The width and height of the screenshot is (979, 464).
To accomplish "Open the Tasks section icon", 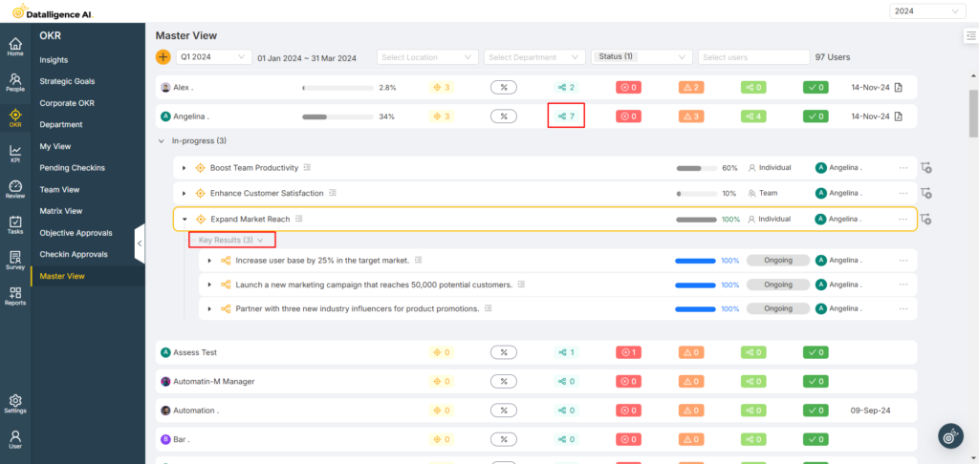I will pyautogui.click(x=15, y=224).
